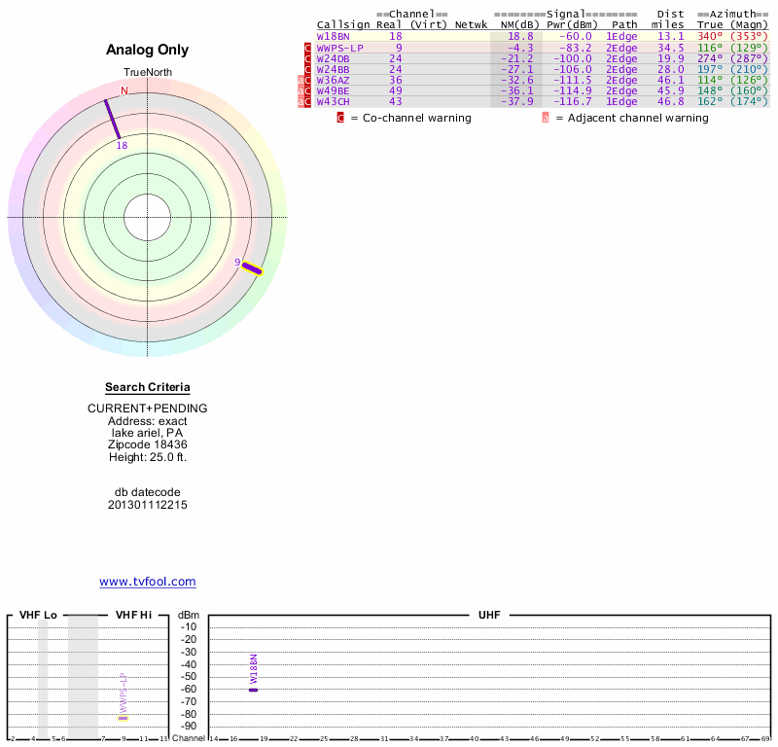Screen dimensions: 778x747
Task: Click the WWPS-LP marker in VHF Hi chart
Action: click(124, 718)
